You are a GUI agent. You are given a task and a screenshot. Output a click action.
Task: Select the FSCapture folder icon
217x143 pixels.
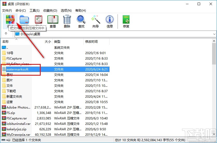coord(4,59)
